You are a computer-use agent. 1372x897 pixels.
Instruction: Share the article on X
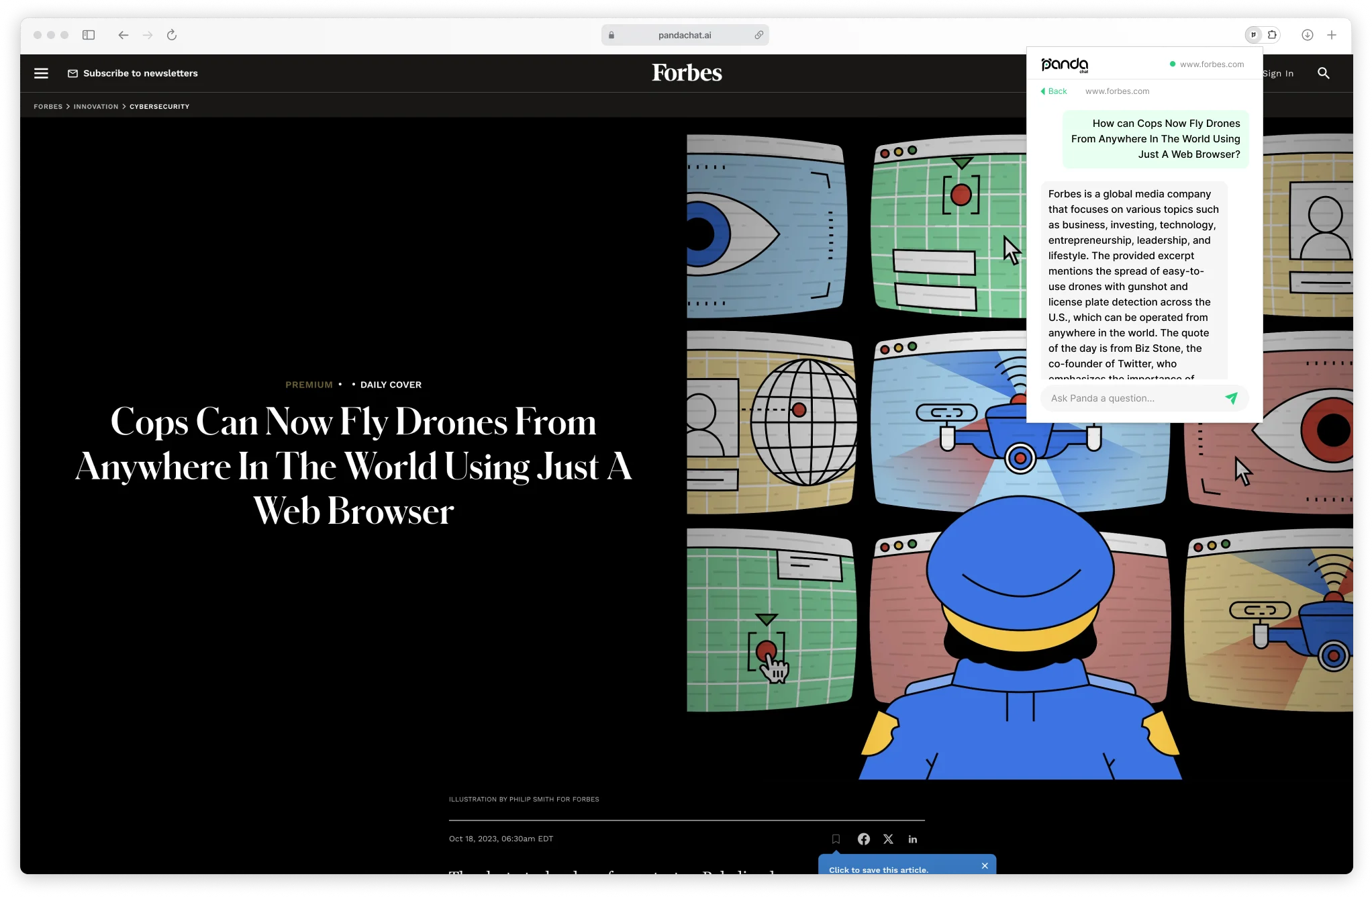tap(888, 839)
